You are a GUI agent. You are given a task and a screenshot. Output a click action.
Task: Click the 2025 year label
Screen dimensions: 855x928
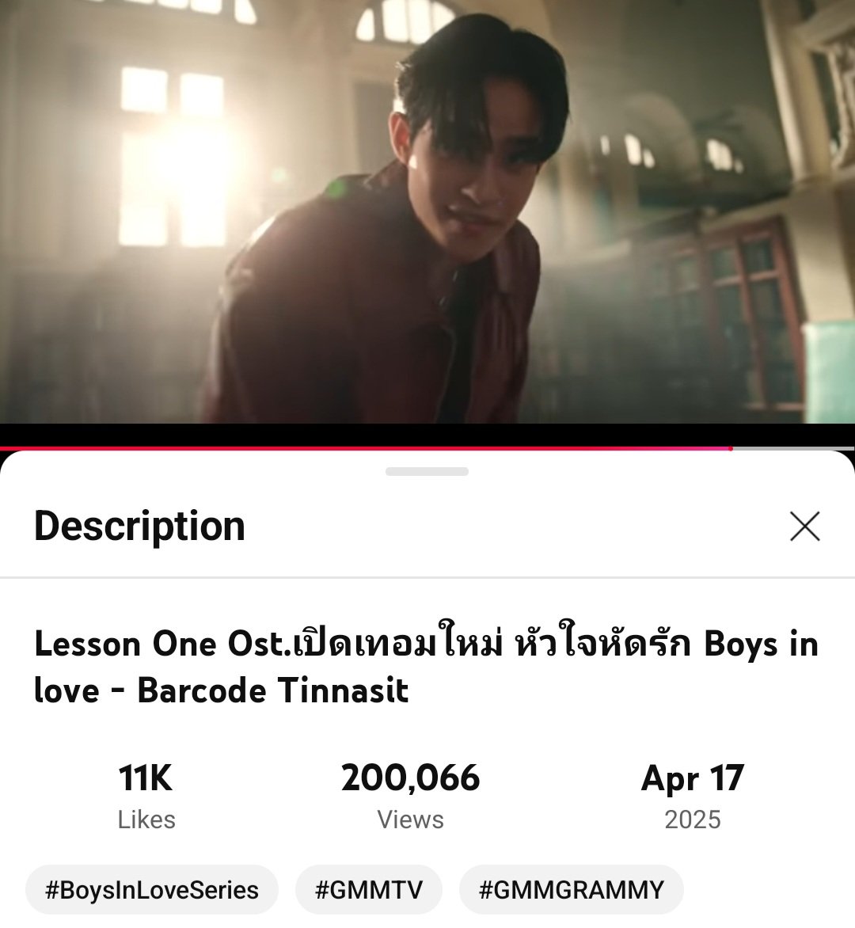[x=692, y=820]
